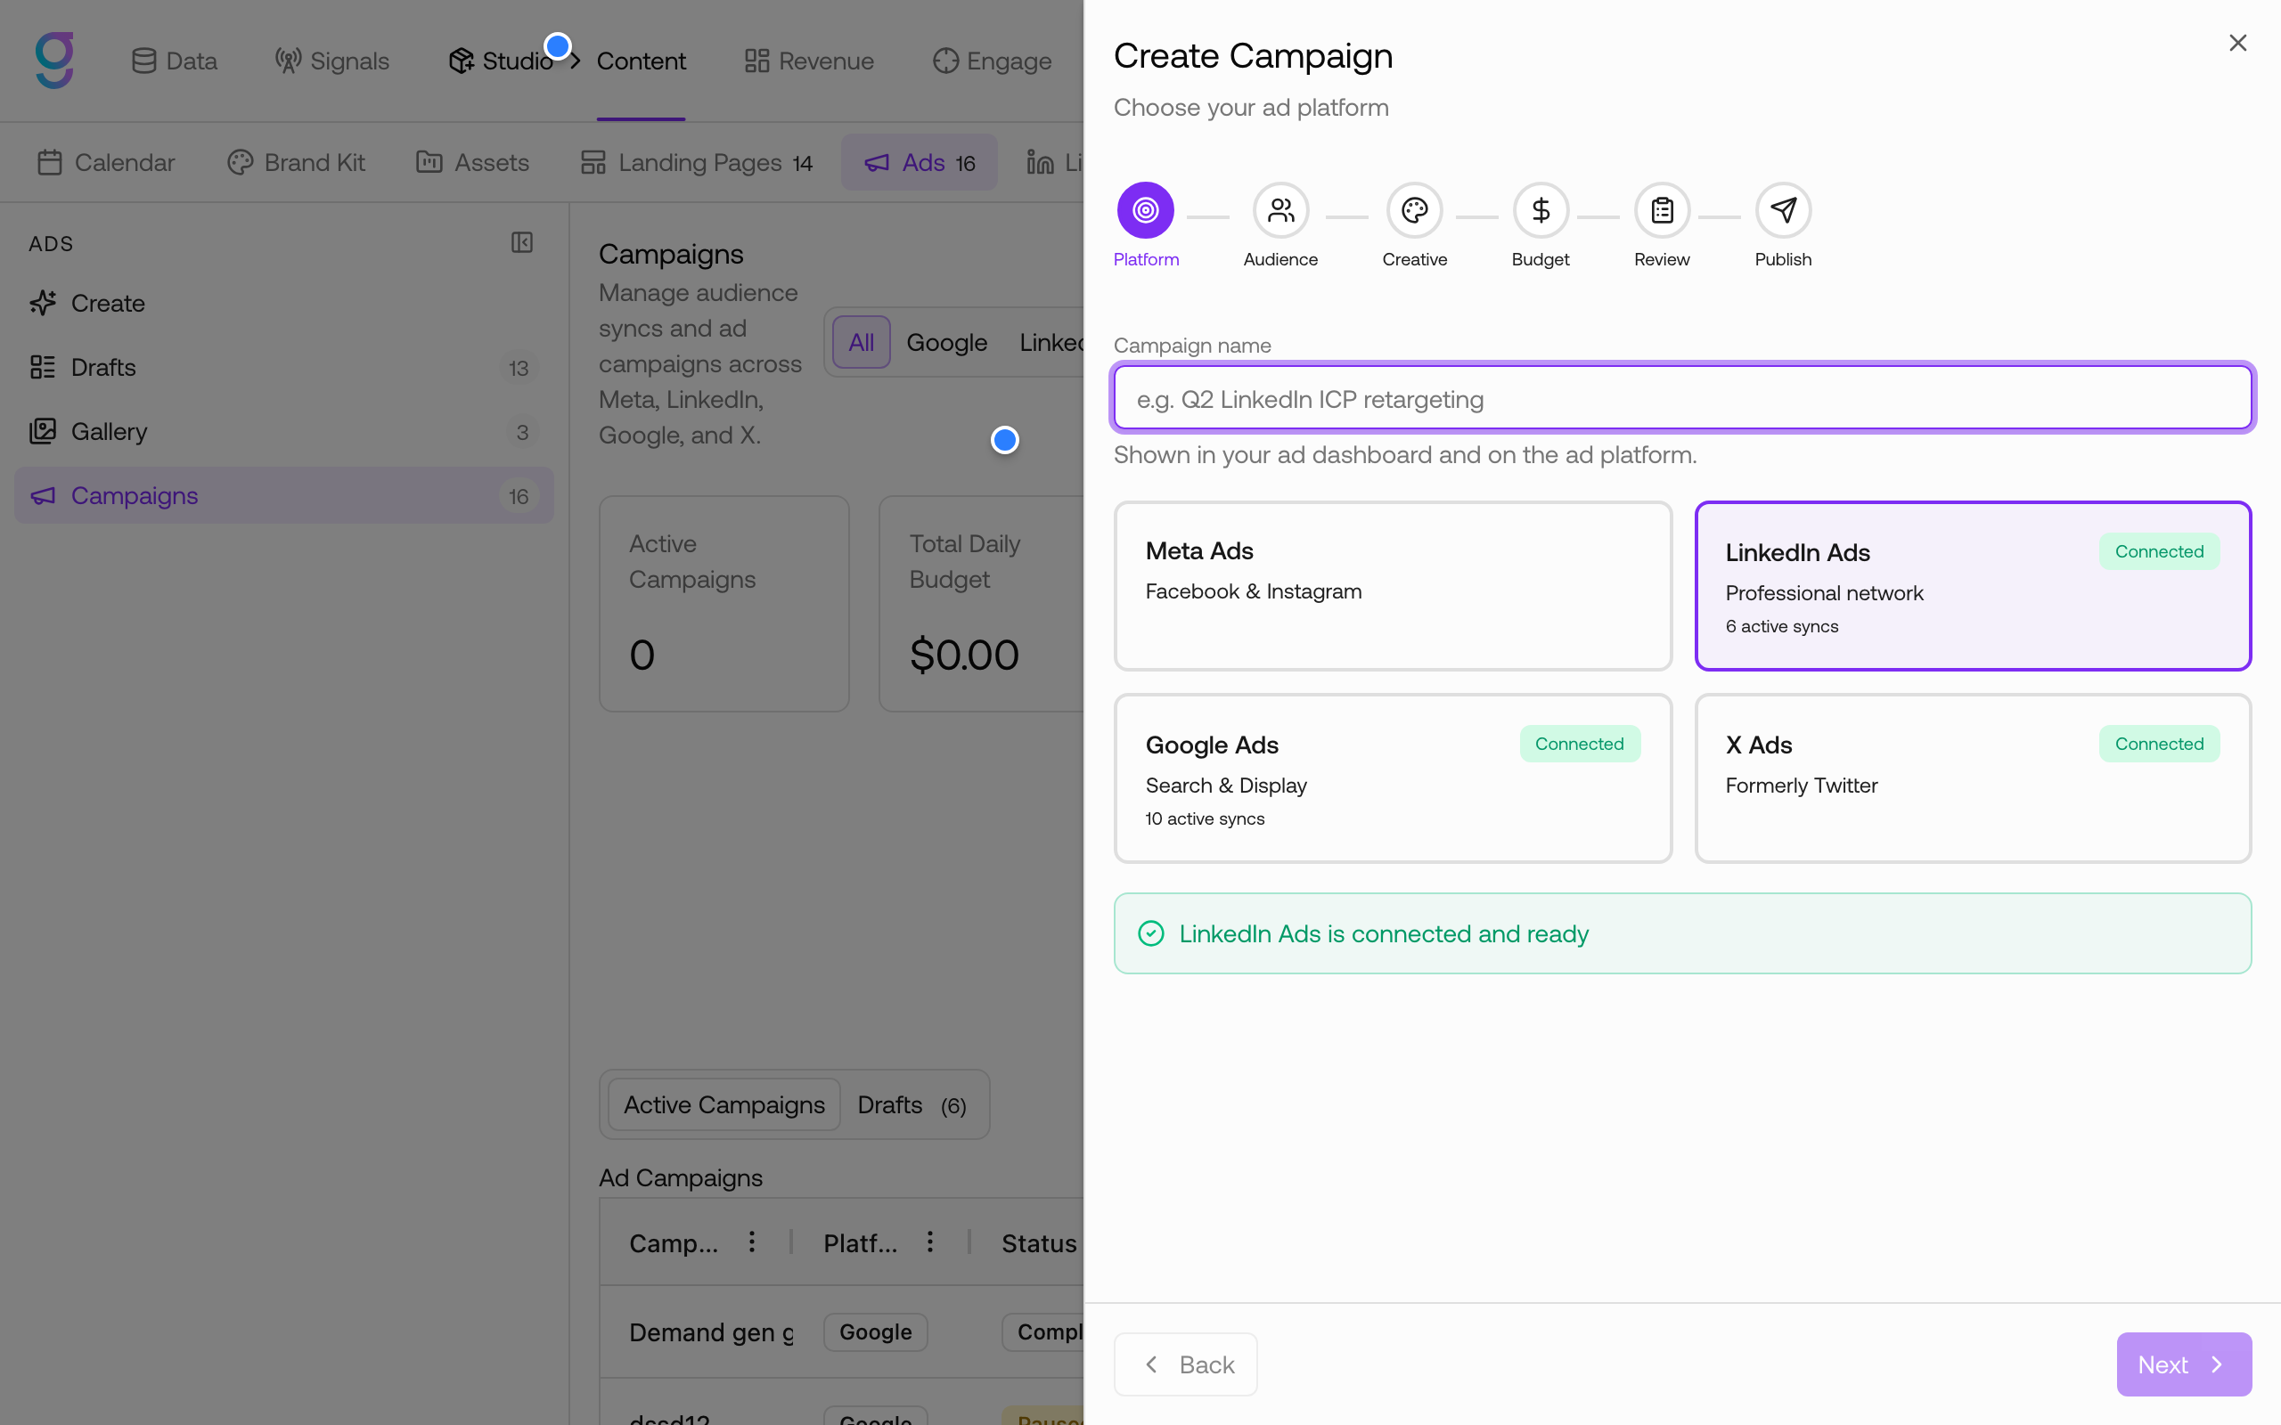
Task: Open Campaigns in ADS sidebar
Action: pyautogui.click(x=283, y=495)
